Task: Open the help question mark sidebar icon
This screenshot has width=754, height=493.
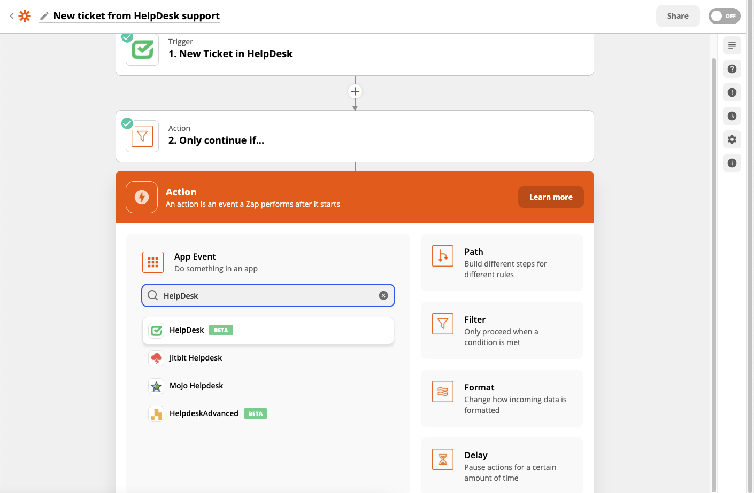Action: point(732,69)
